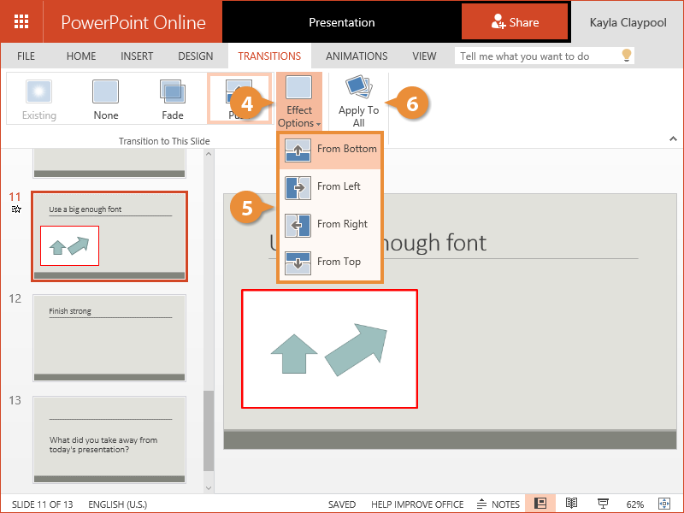This screenshot has height=513, width=684.
Task: Start slide show from status bar
Action: 603,504
